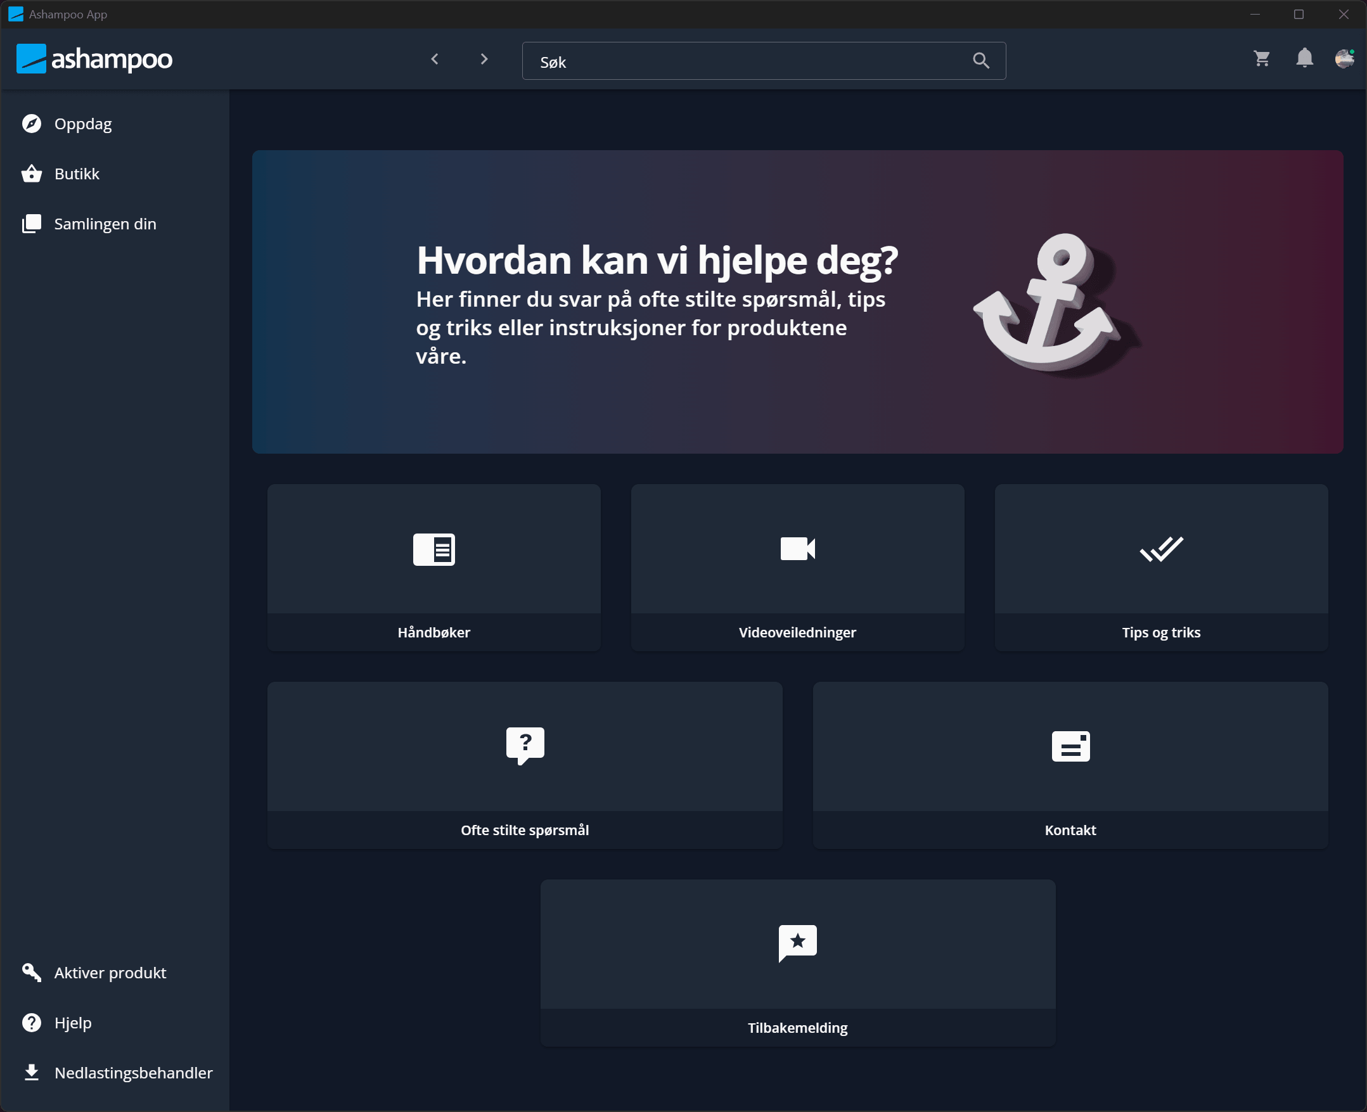The width and height of the screenshot is (1367, 1112).
Task: Click the Hjelp question mark icon
Action: click(32, 1022)
